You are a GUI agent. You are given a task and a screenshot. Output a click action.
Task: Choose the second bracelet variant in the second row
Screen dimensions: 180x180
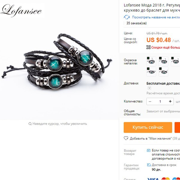click(164, 72)
